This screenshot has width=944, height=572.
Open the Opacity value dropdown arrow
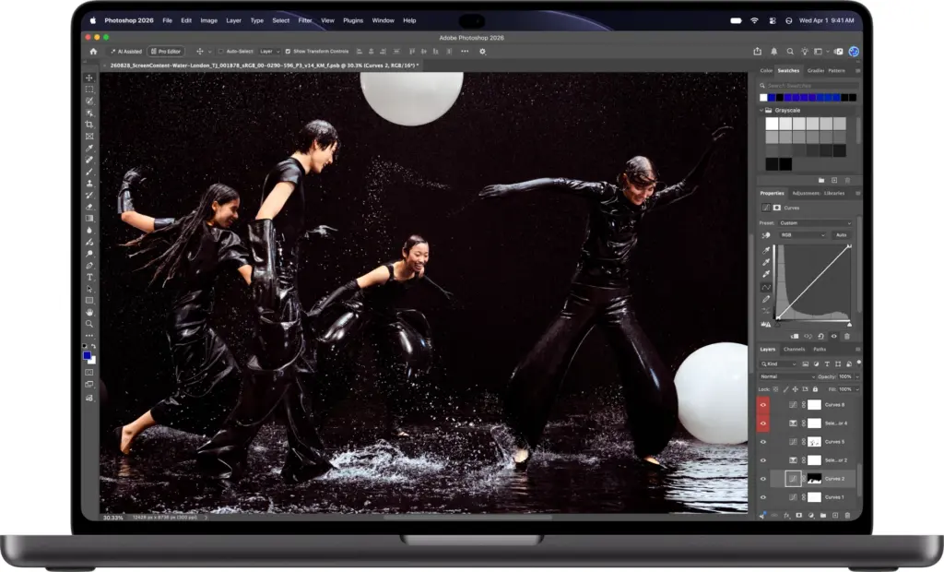point(856,376)
